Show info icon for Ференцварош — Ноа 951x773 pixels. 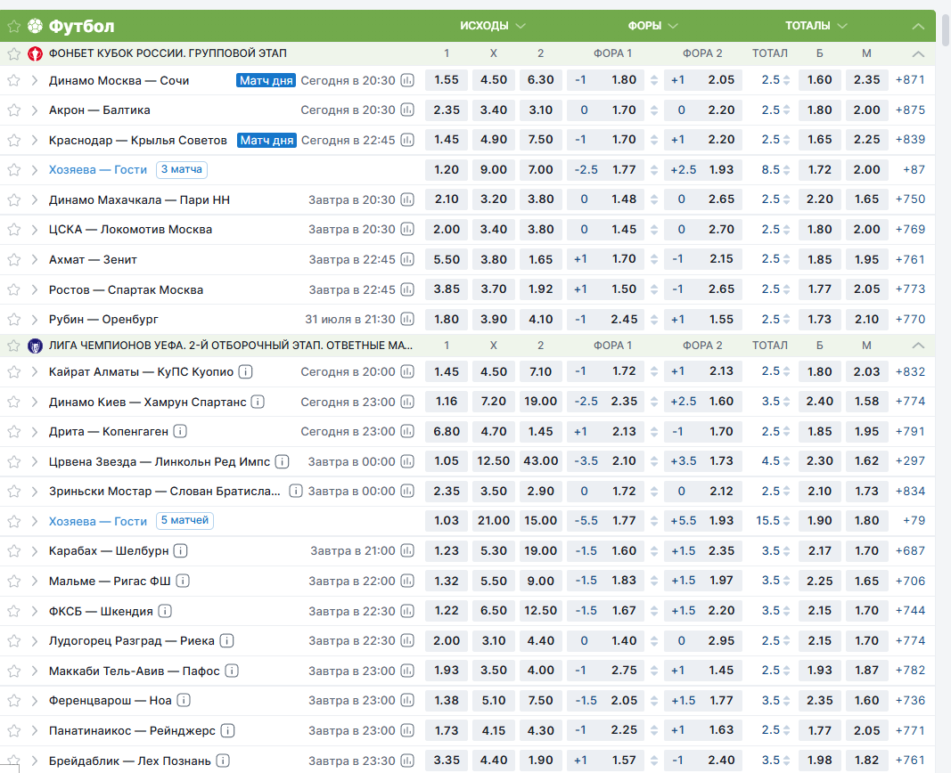184,700
